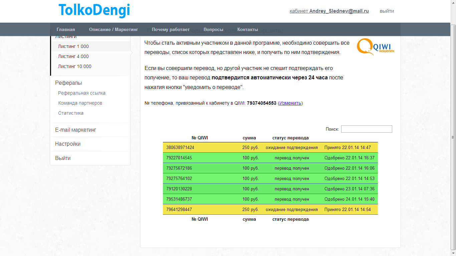Click the top-right выйти logout link
This screenshot has width=456, height=256.
pyautogui.click(x=387, y=11)
